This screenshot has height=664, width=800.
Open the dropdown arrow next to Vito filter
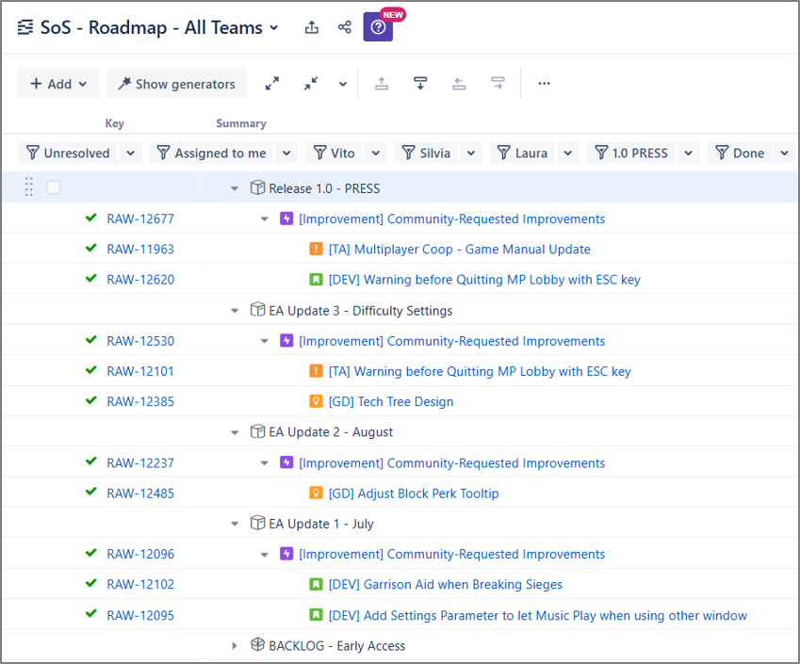point(376,153)
